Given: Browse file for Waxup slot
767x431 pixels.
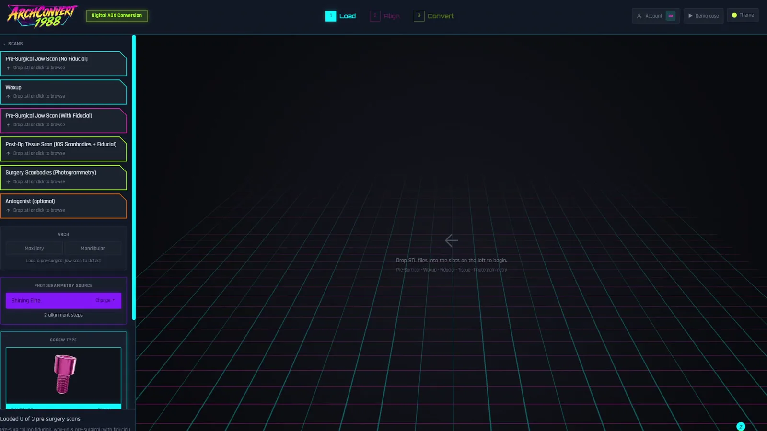Looking at the screenshot, I should point(63,92).
